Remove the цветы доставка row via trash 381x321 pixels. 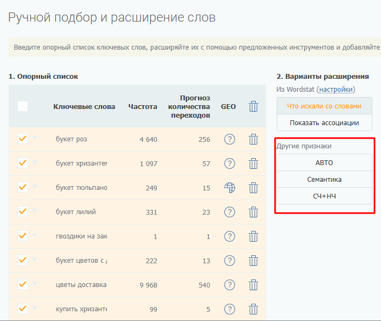253,285
